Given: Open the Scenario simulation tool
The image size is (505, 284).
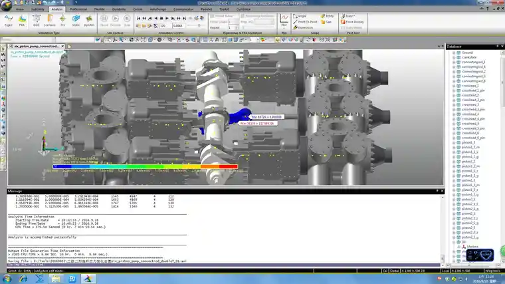Looking at the screenshot, I should pyautogui.click(x=50, y=21).
